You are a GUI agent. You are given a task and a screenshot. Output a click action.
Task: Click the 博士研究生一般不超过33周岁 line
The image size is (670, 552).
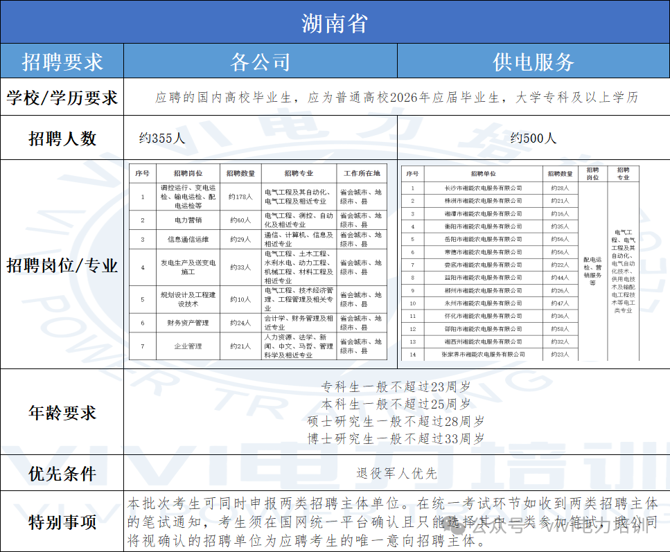pos(396,438)
